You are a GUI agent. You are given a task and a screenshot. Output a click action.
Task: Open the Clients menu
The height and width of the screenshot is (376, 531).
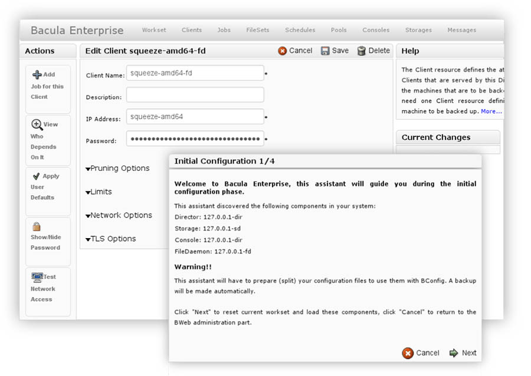192,30
